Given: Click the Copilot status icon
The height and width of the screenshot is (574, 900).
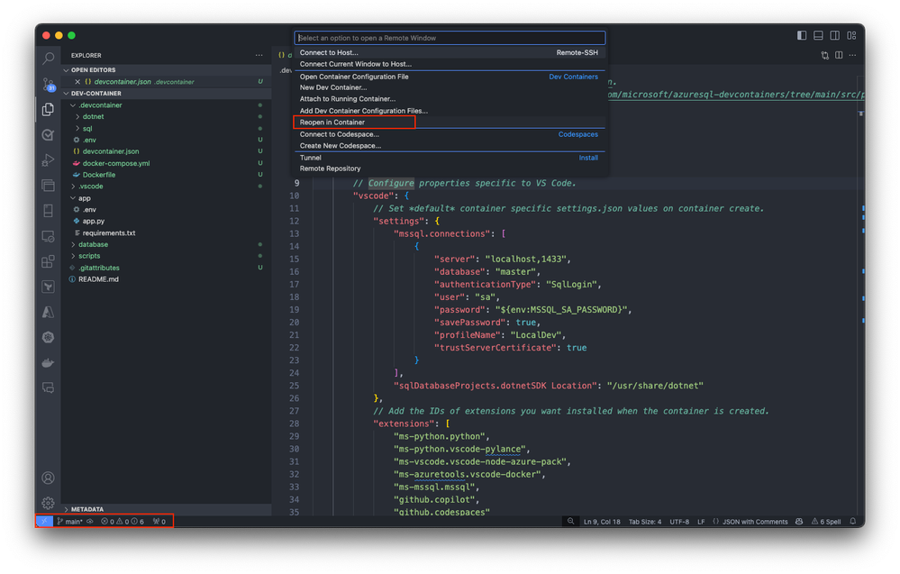Looking at the screenshot, I should point(799,522).
